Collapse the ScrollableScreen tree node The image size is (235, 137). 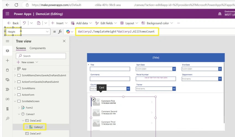(x=15, y=101)
